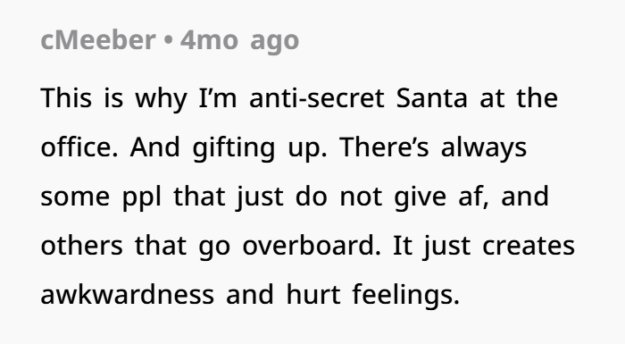
Task: Click the word "gifting" in the comment
Action: tap(234, 147)
